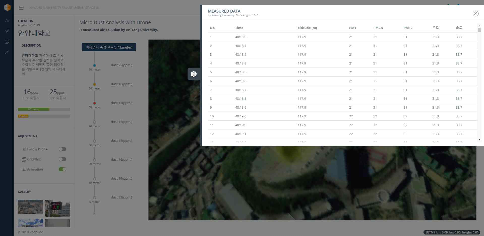The image size is (484, 236).
Task: Open the hamburger menu icon in the header
Action: click(21, 8)
